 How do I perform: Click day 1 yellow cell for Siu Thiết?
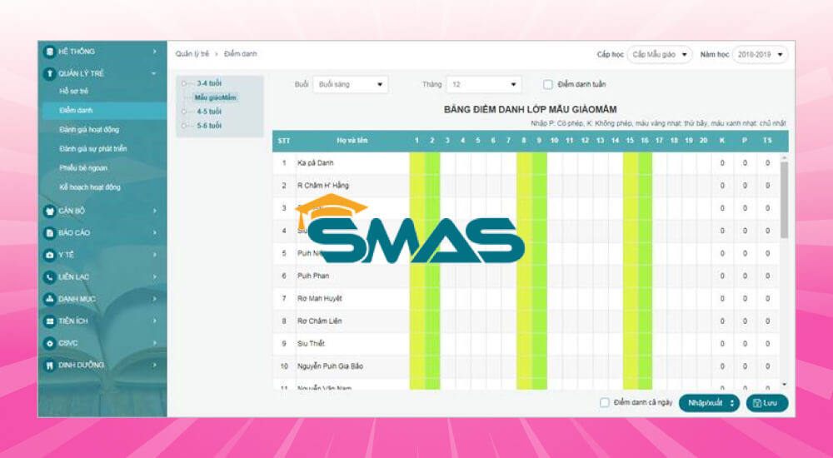[x=417, y=344]
